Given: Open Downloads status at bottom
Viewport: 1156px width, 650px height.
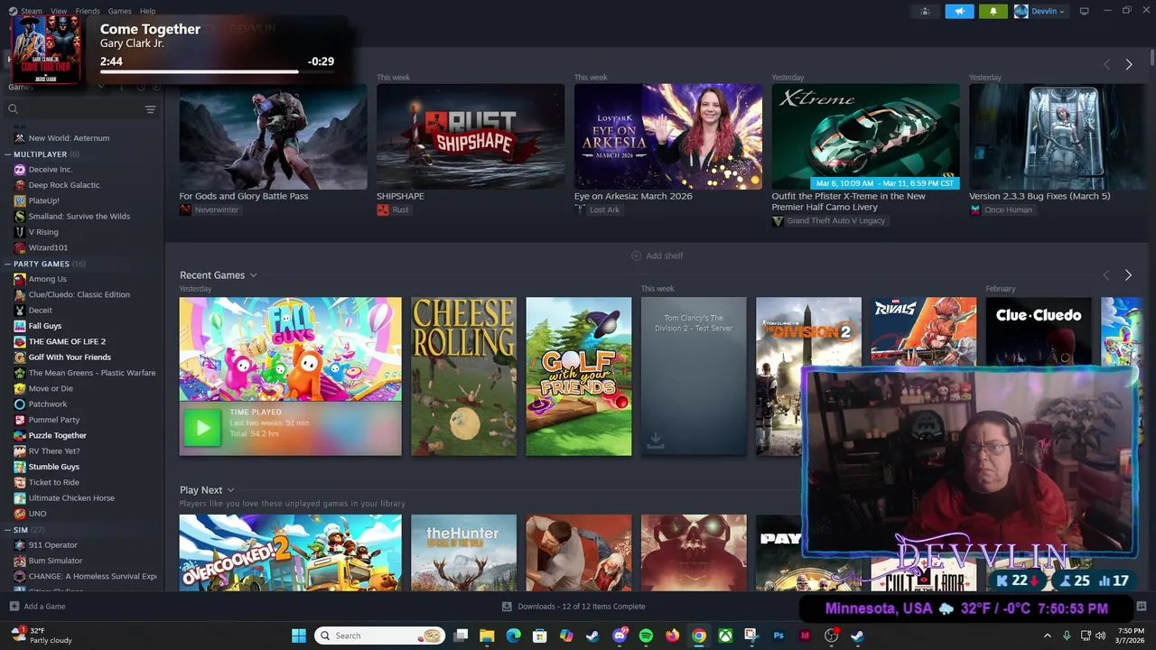Looking at the screenshot, I should [573, 607].
